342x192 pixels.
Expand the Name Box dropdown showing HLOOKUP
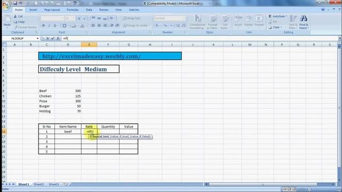click(x=37, y=38)
